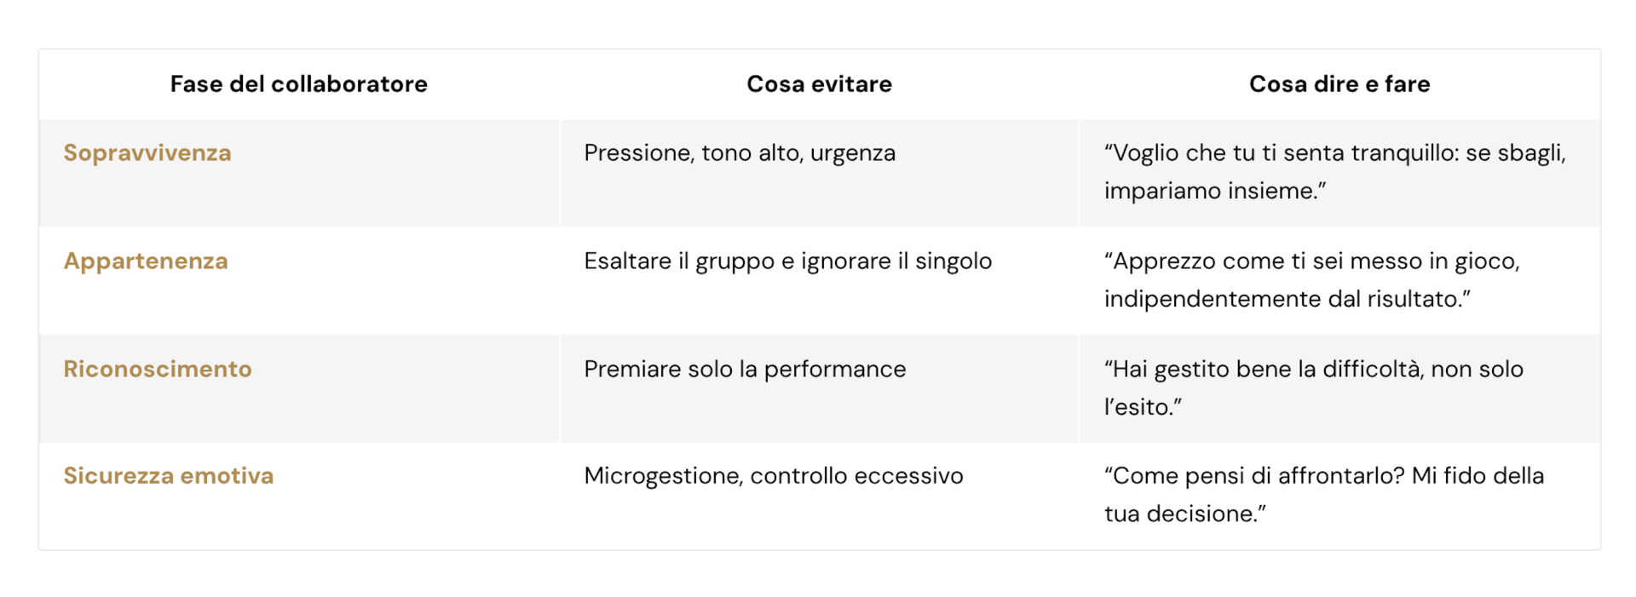This screenshot has width=1636, height=597.
Task: Click the line starting 'Come pensi di affrontarlo?'
Action: point(1324,476)
